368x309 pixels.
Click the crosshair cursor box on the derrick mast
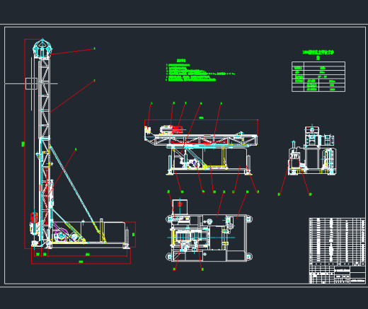pos(31,83)
